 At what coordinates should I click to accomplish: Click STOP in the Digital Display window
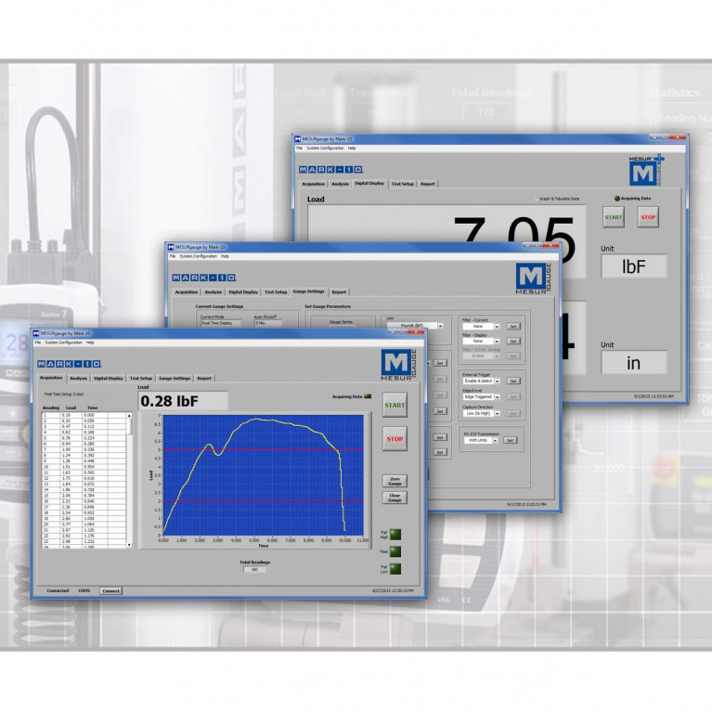pyautogui.click(x=648, y=217)
